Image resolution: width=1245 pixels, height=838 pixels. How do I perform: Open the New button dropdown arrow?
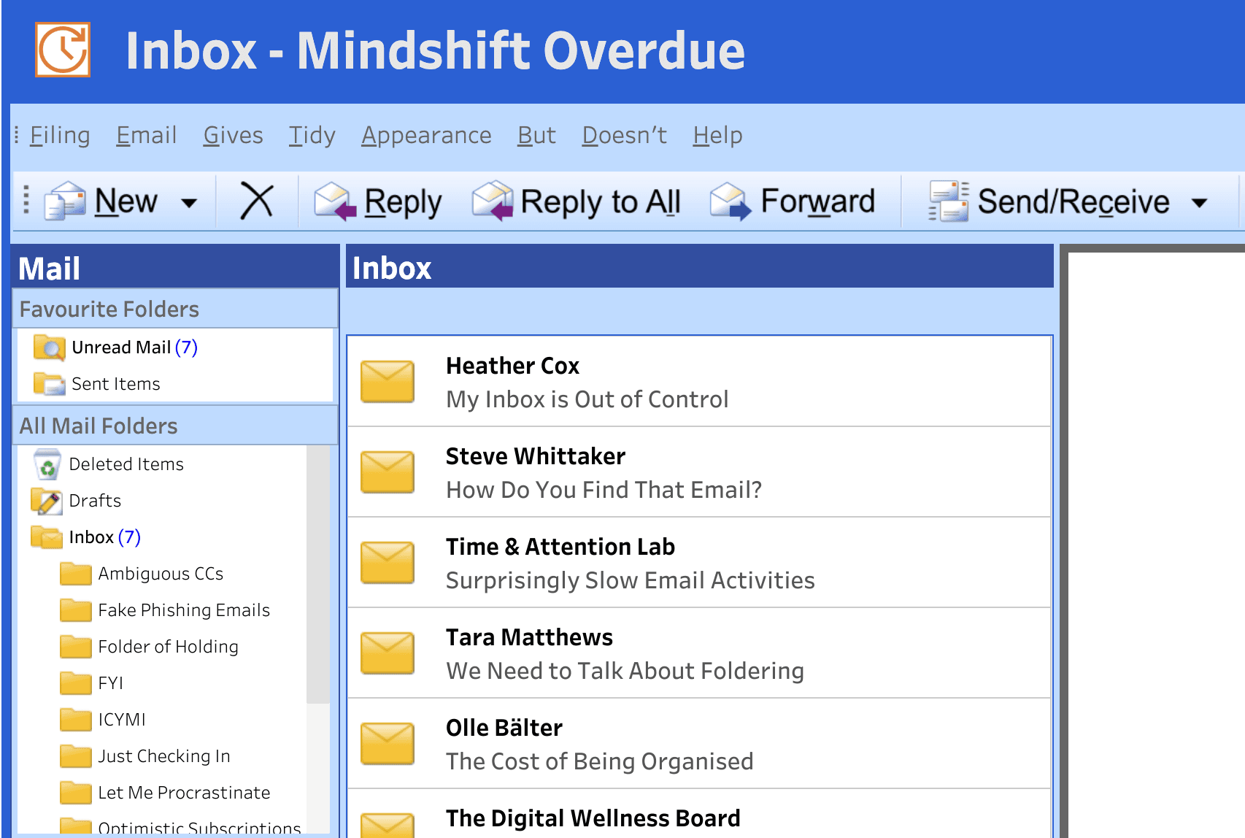[189, 201]
